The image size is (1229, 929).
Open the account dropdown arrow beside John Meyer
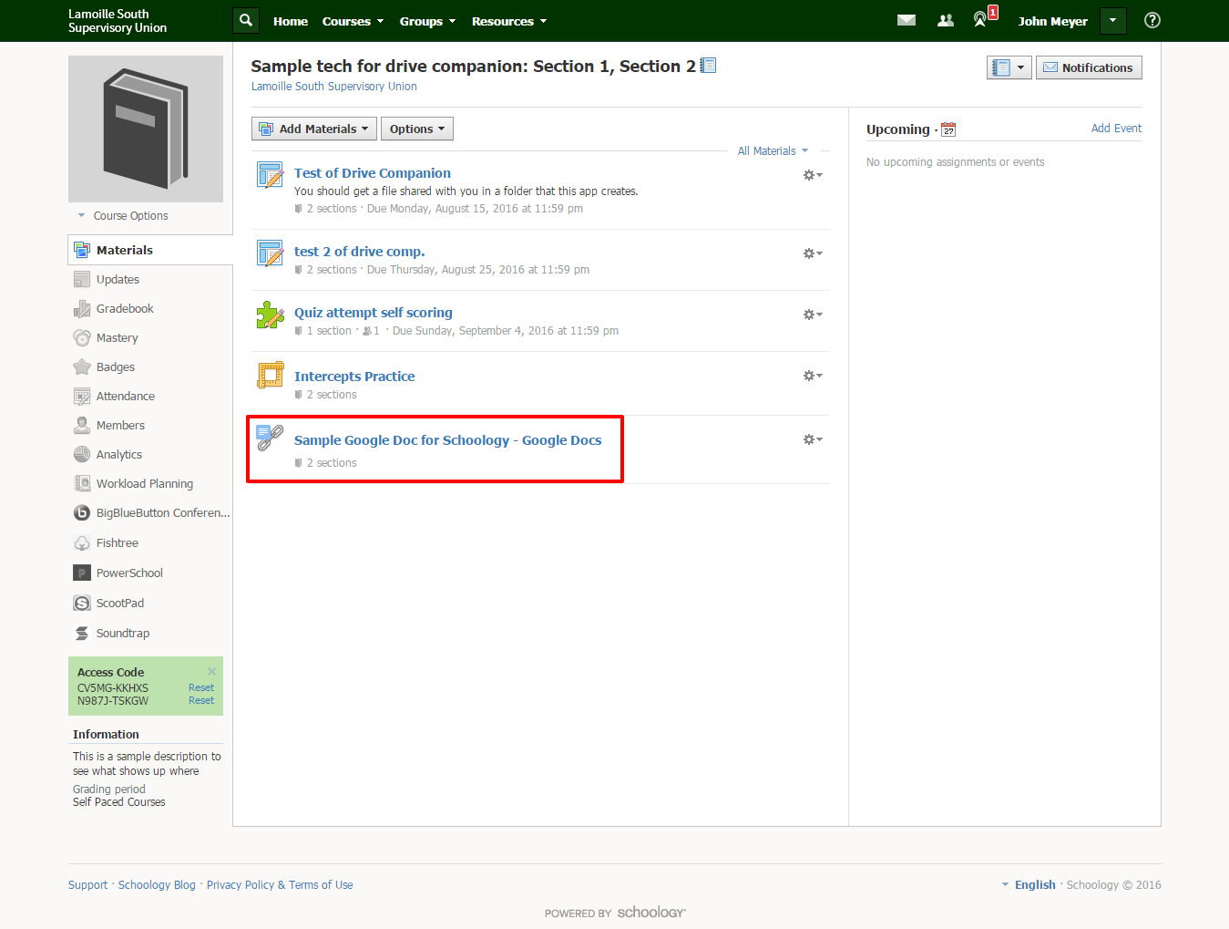click(1112, 20)
